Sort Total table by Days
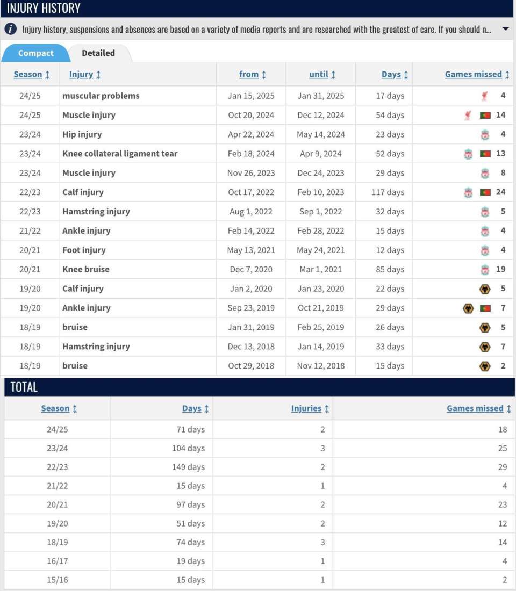This screenshot has height=591, width=516. [196, 408]
